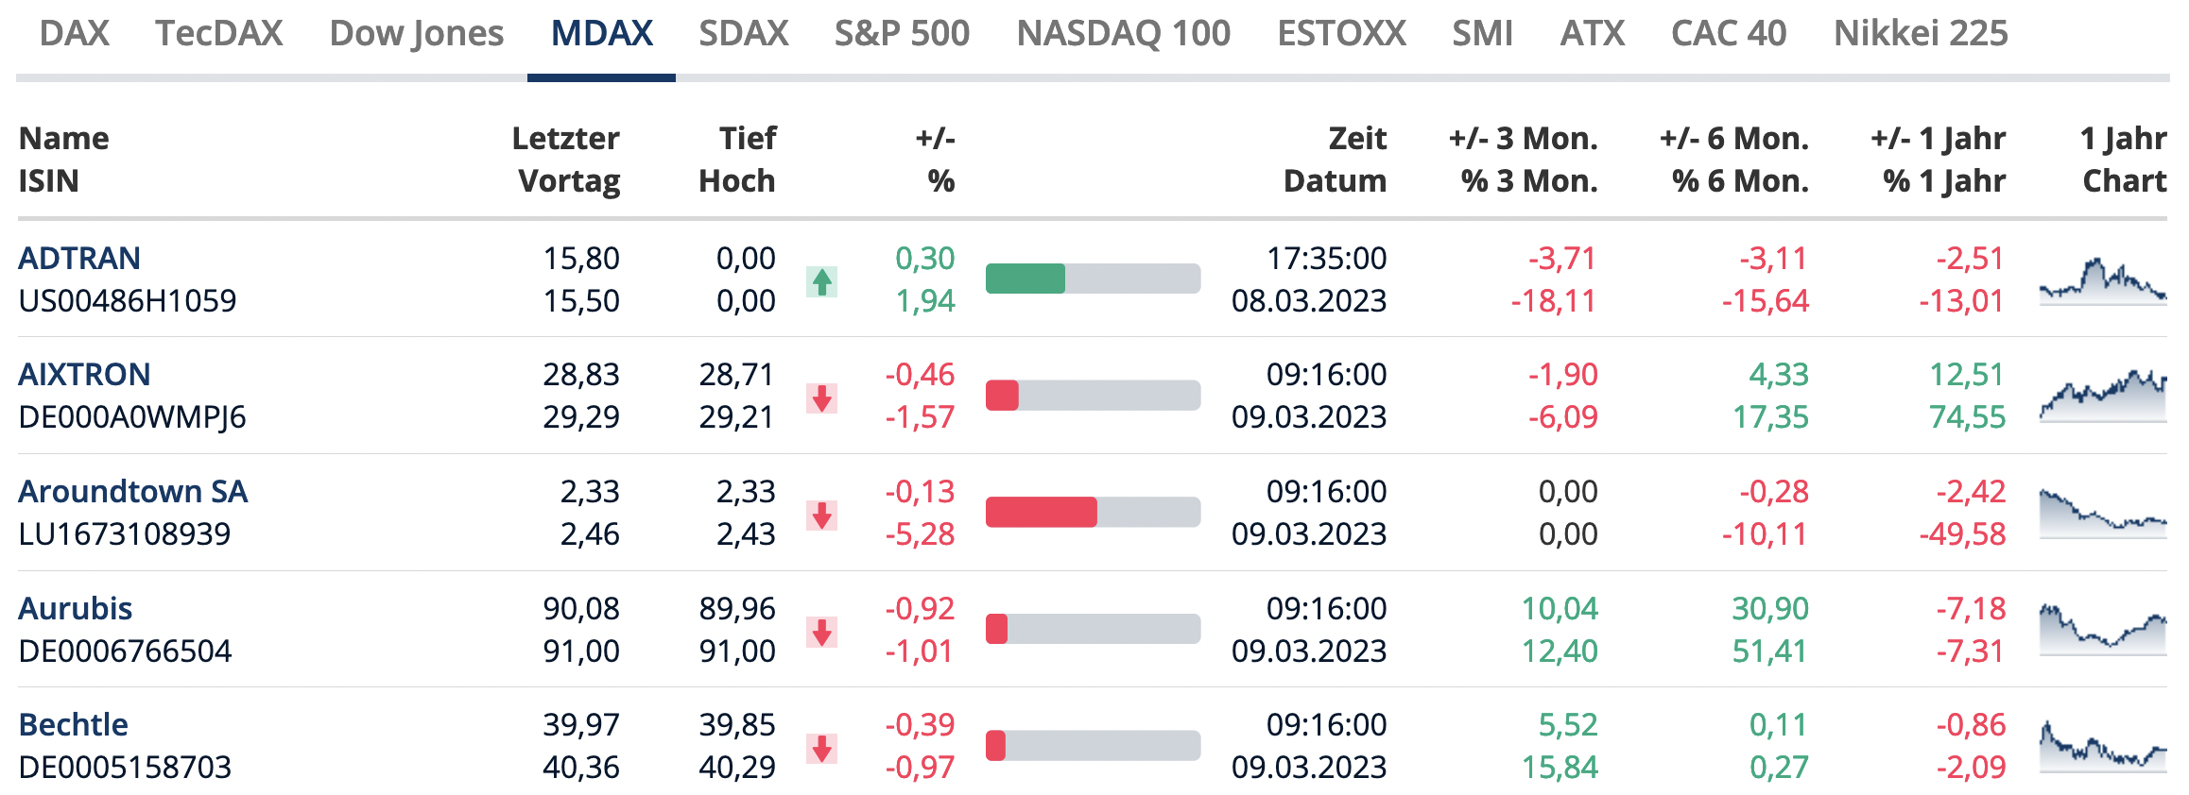Open the Nikkei 225 tab

(1920, 34)
